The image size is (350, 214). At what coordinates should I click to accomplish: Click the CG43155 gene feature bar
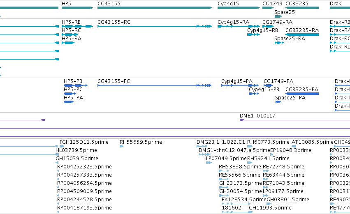[x=155, y=8]
